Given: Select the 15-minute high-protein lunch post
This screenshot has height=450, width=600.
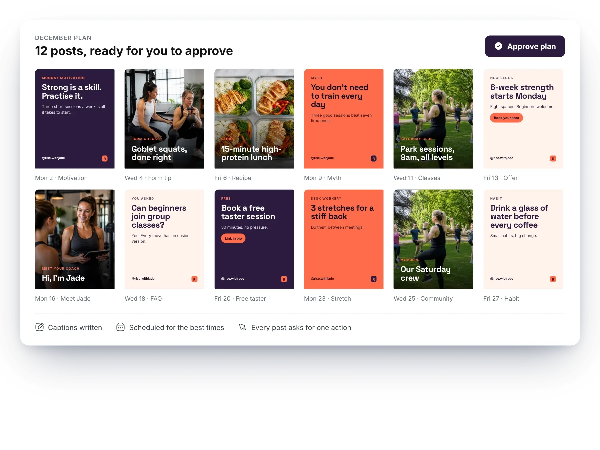Looking at the screenshot, I should click(254, 119).
